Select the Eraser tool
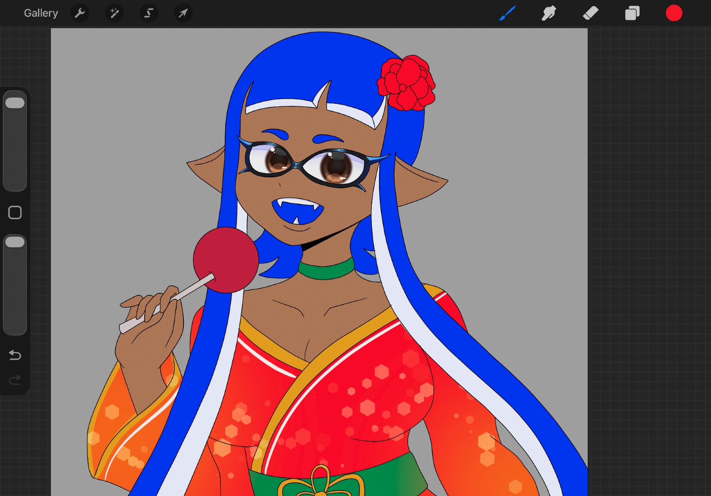Image resolution: width=711 pixels, height=496 pixels. pyautogui.click(x=590, y=13)
